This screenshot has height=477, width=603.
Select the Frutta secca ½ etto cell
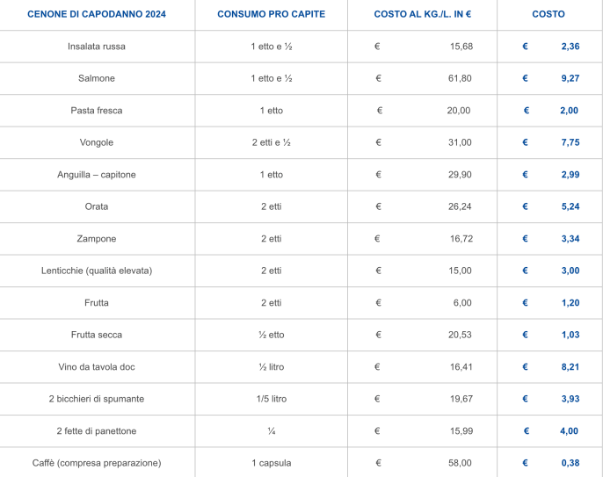(271, 335)
